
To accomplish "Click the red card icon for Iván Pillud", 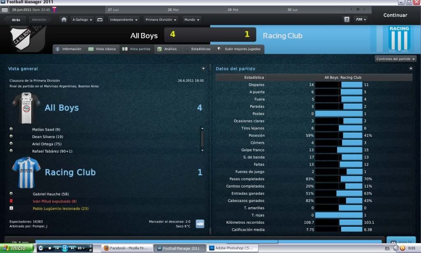I will point(11,201).
